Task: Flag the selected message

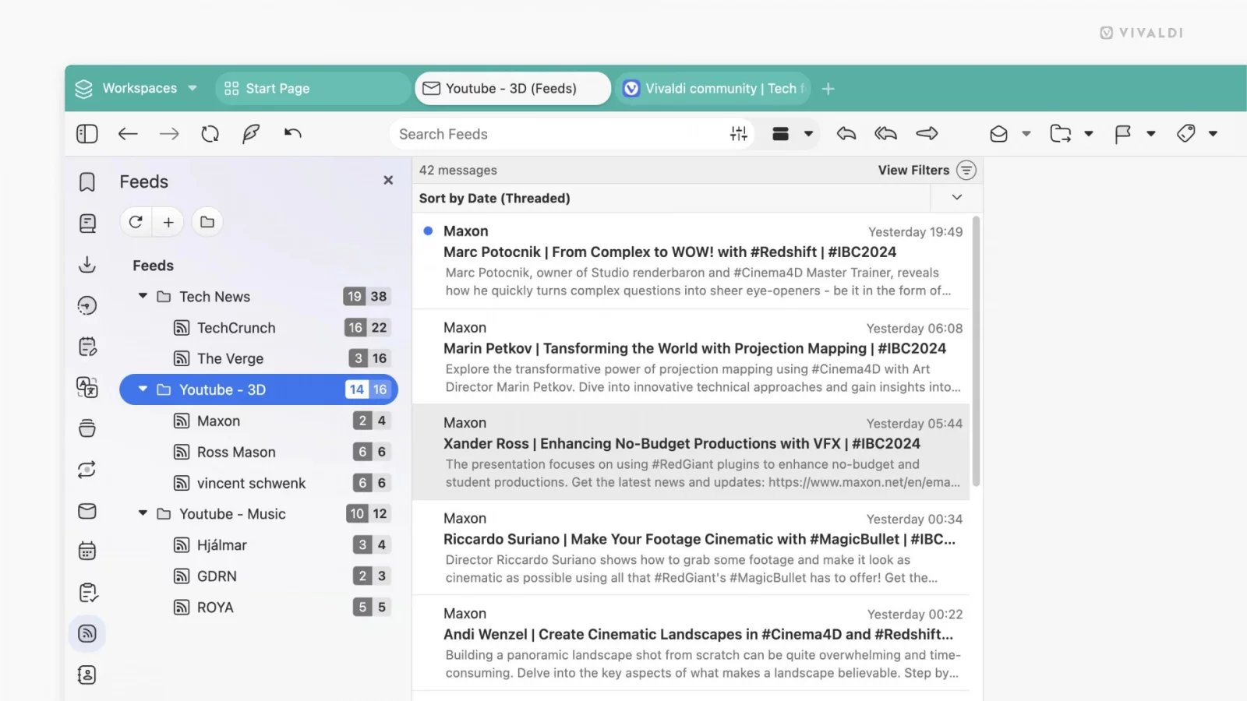Action: (1122, 133)
